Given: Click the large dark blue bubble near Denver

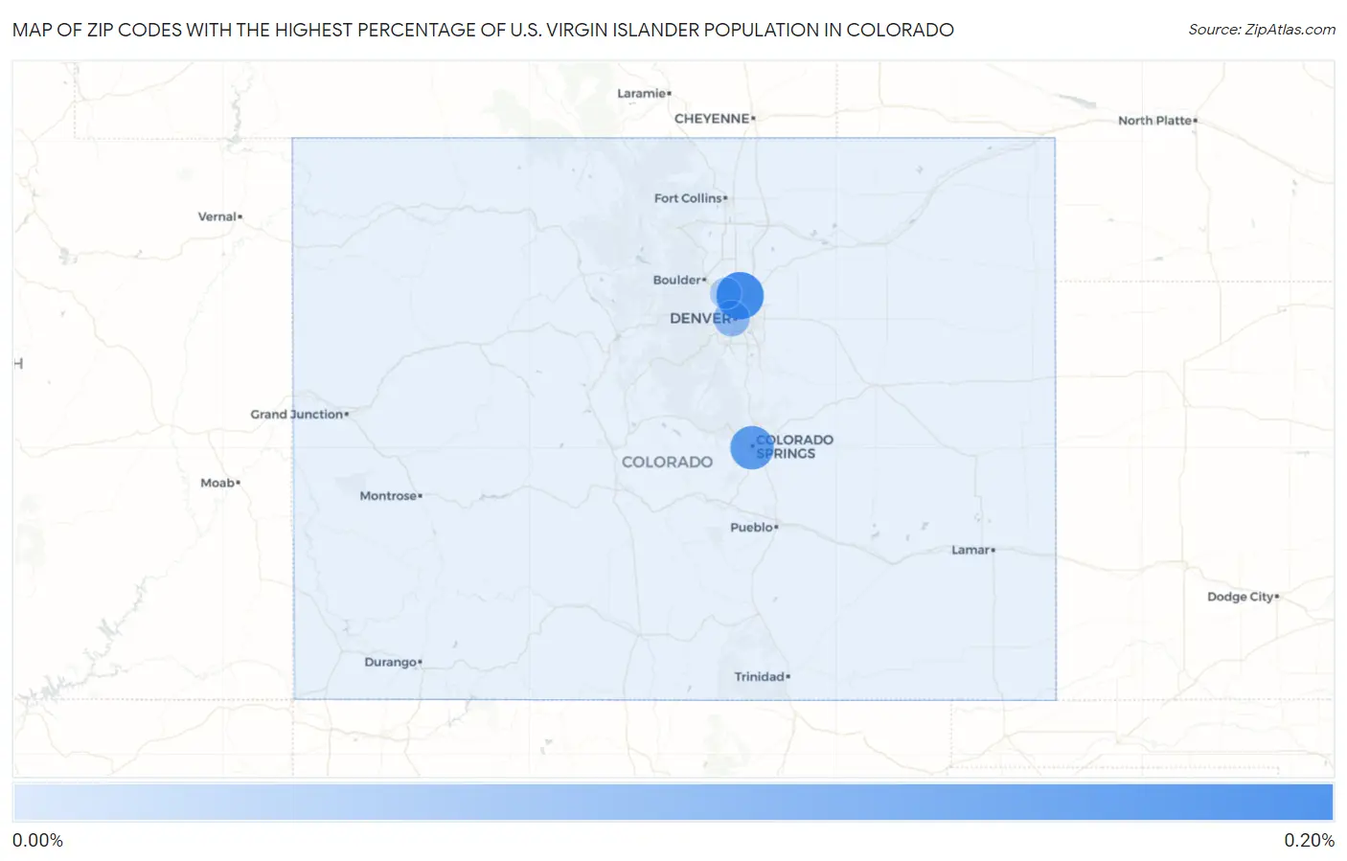Looking at the screenshot, I should pos(741,295).
